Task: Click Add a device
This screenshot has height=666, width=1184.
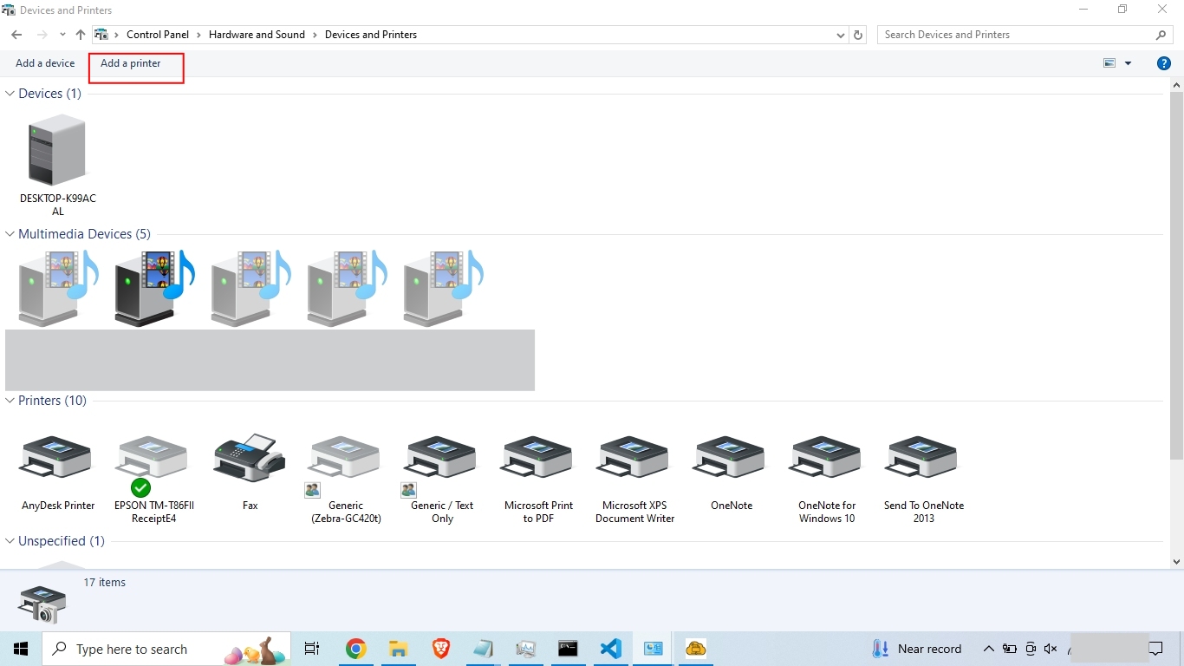Action: [45, 63]
